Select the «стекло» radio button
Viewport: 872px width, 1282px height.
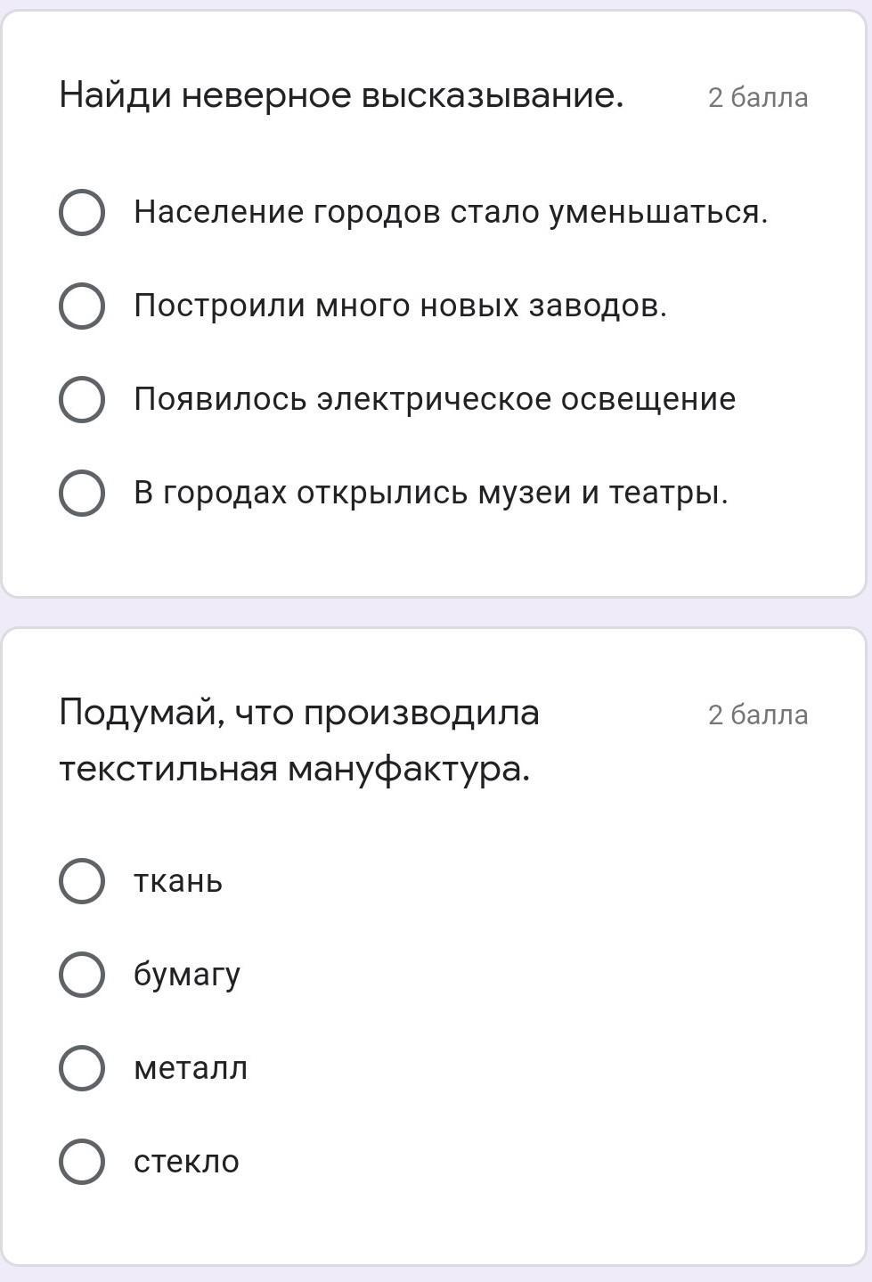(x=82, y=1162)
